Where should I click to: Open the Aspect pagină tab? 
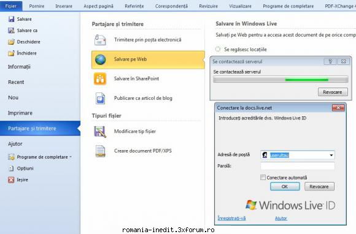tap(98, 6)
